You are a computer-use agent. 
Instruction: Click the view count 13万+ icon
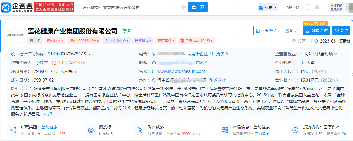point(294,41)
